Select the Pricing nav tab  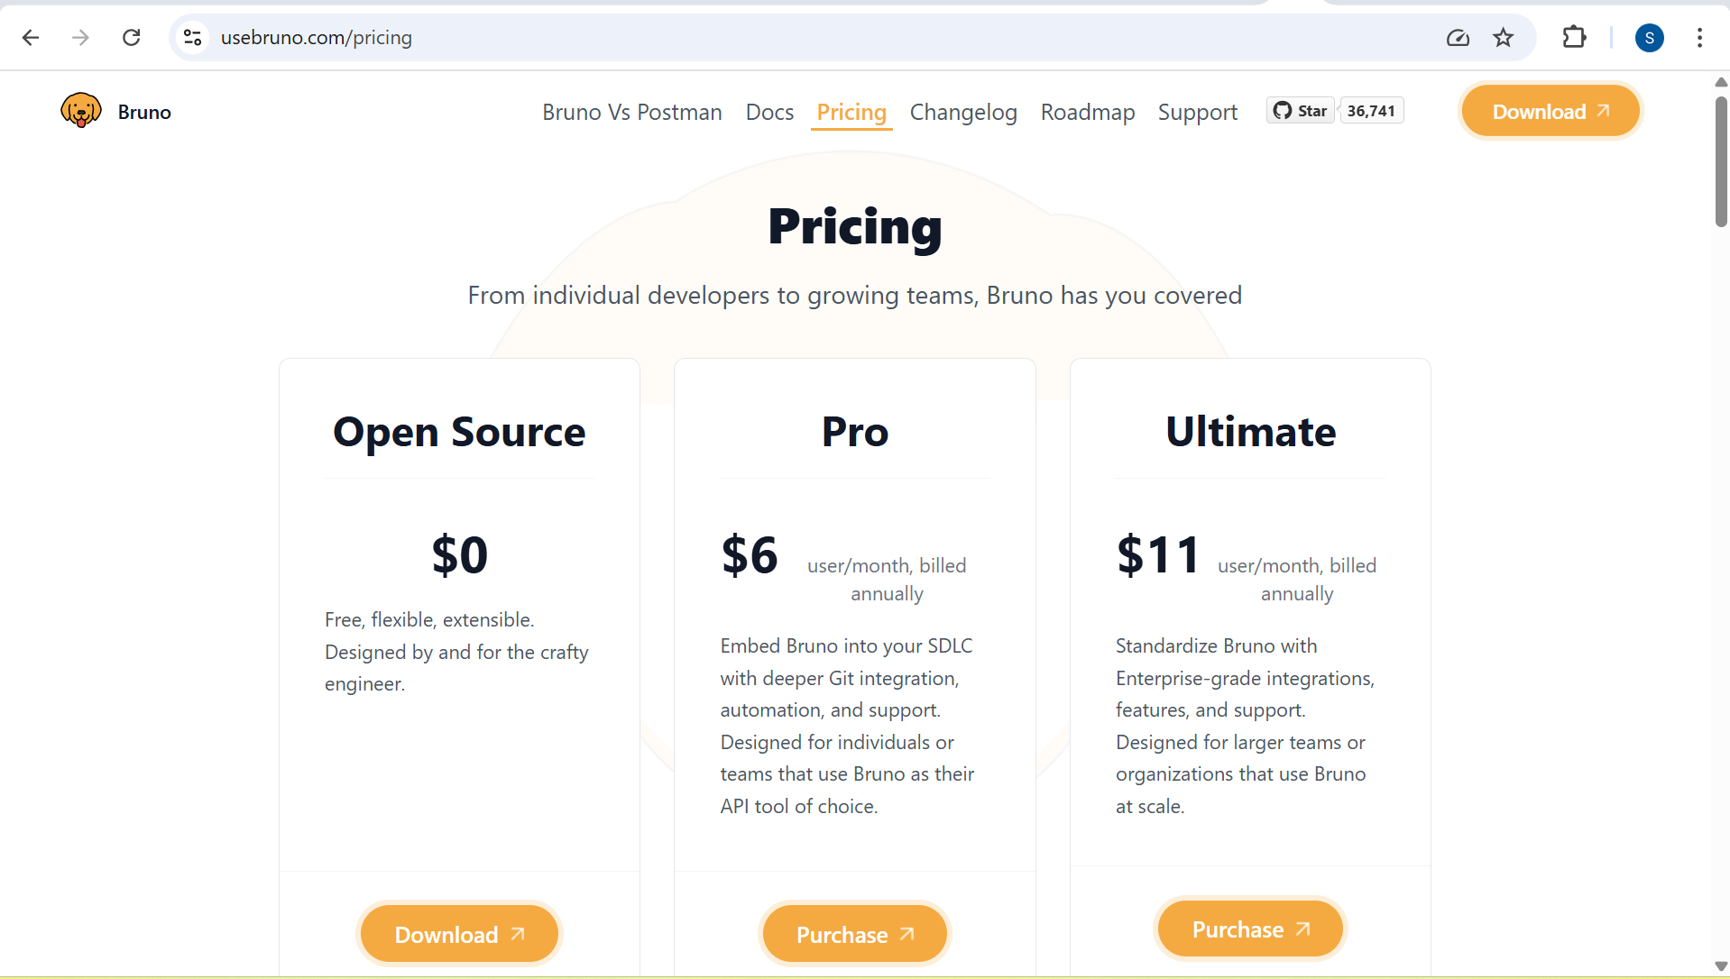(851, 112)
